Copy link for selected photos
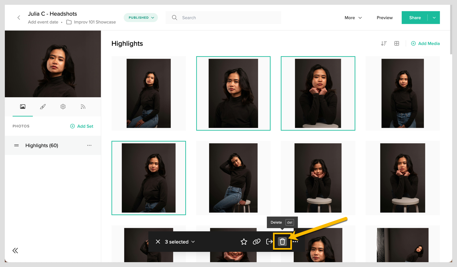457x267 pixels. click(x=257, y=242)
